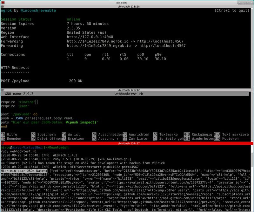Click the http://141e2e1c7849.ngrok.io forwarding URL

coord(97,41)
